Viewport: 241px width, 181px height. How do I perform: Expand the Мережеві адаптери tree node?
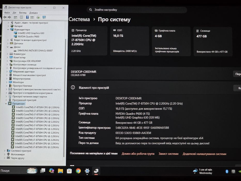[7, 72]
